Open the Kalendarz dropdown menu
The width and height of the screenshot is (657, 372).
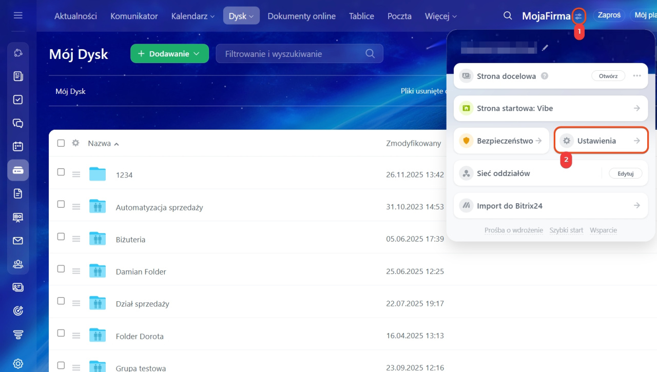click(x=192, y=16)
